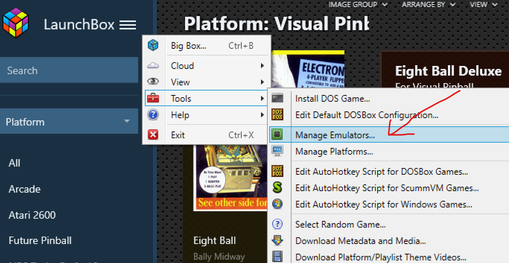Expand the Help submenu arrow
Image resolution: width=509 pixels, height=263 pixels.
point(263,115)
